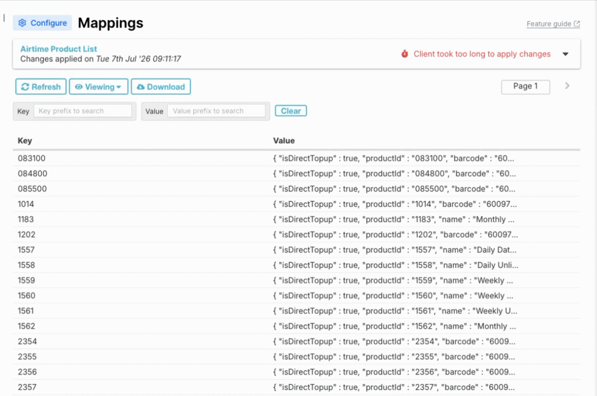This screenshot has height=396, width=597.
Task: Focus the Key prefix search field
Action: pos(83,111)
